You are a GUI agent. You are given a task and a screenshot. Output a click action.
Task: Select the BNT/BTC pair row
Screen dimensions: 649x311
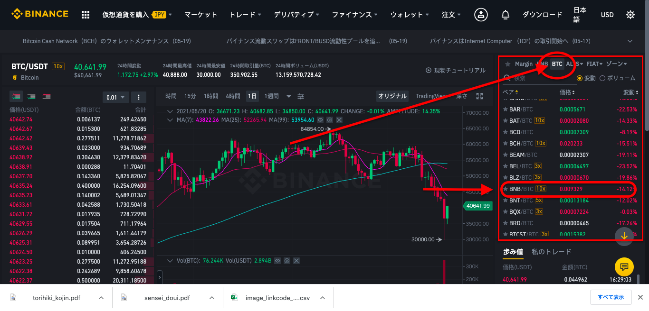pyautogui.click(x=569, y=200)
